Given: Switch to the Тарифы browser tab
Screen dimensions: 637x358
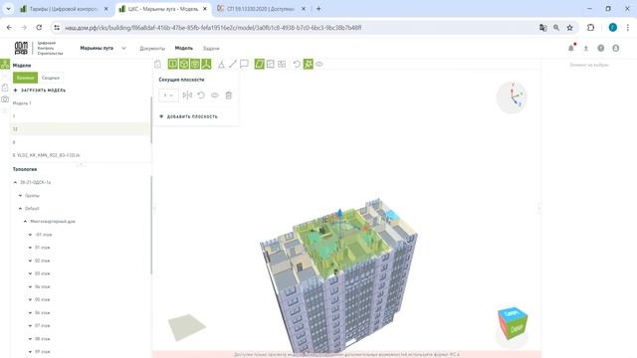Looking at the screenshot, I should [64, 9].
